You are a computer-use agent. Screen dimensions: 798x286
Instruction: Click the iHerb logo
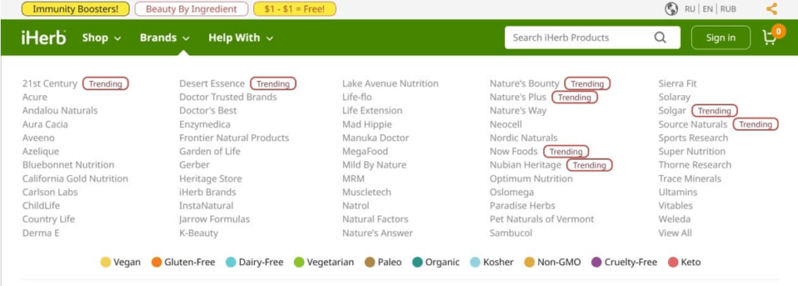click(44, 37)
